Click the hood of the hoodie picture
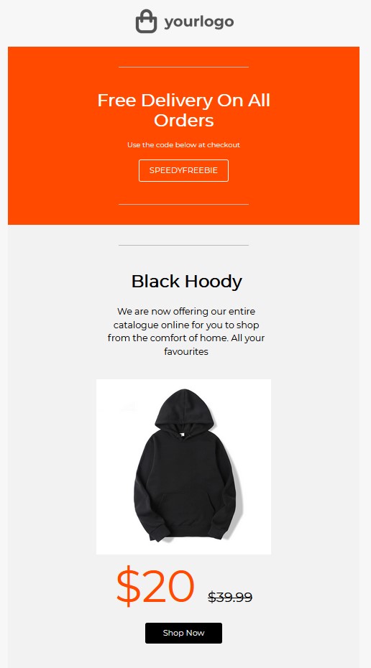371x668 pixels. 184,409
